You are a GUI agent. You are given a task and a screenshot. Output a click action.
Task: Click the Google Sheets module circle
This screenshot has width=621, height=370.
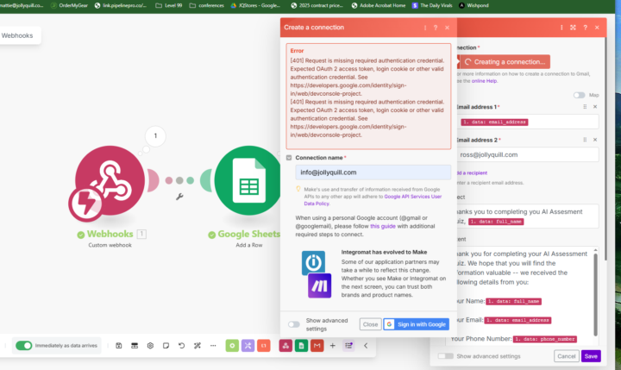248,180
